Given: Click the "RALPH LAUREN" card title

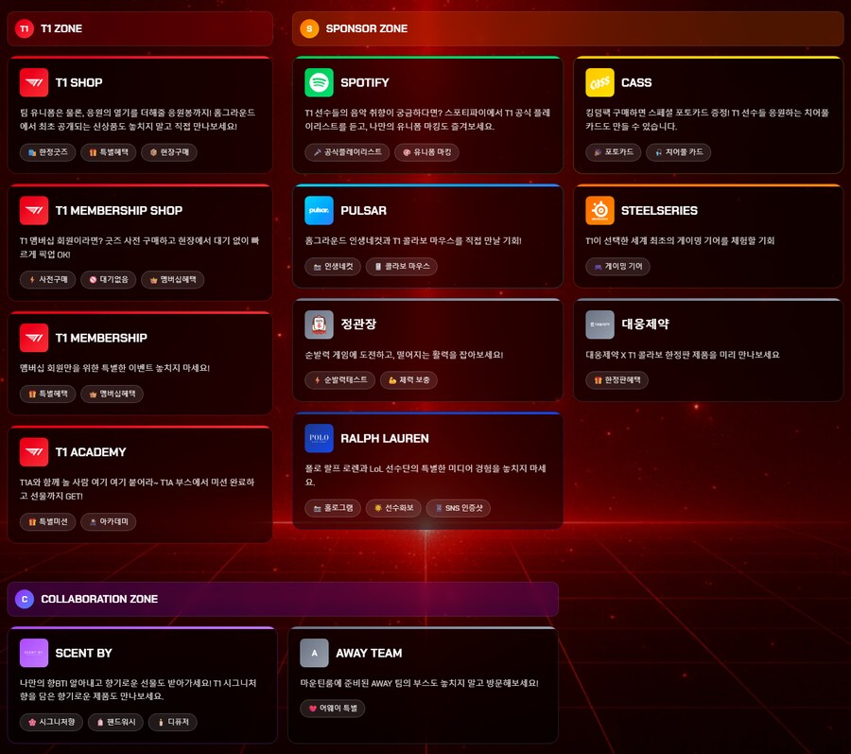Looking at the screenshot, I should pyautogui.click(x=385, y=438).
